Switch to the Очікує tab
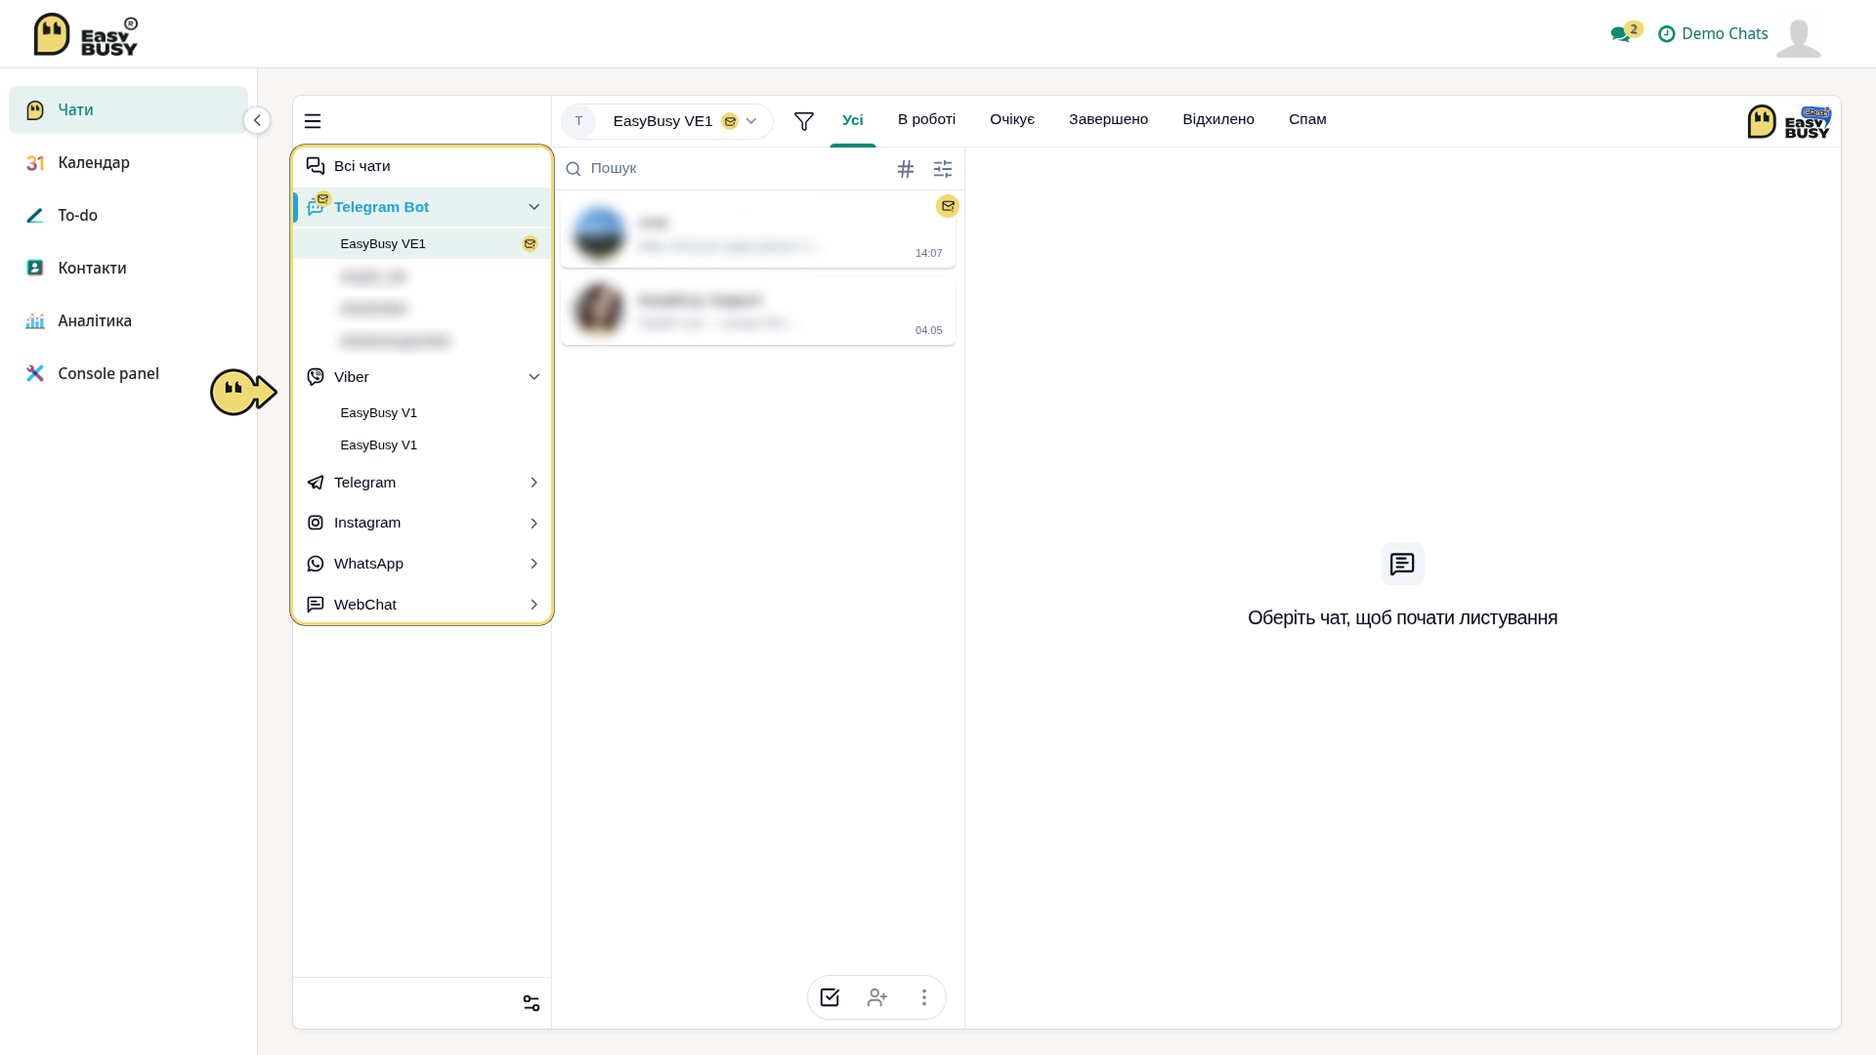 (1012, 120)
